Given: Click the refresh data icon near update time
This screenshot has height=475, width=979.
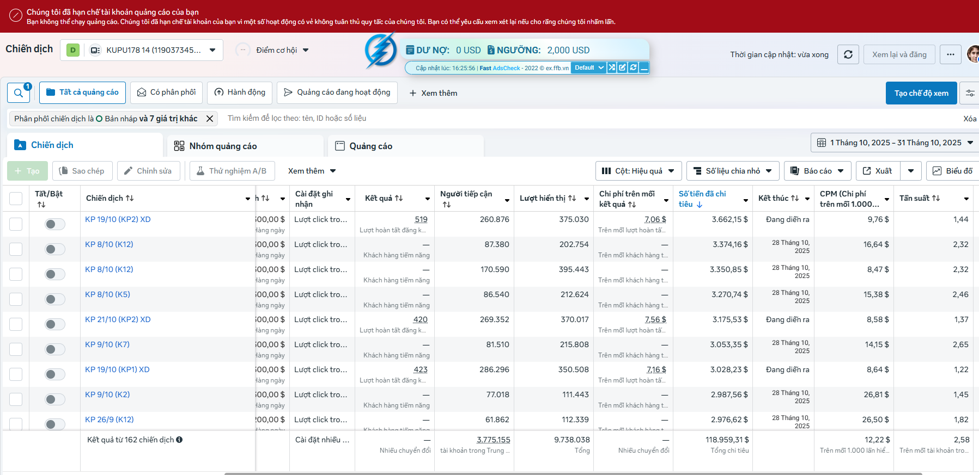Looking at the screenshot, I should [x=848, y=54].
